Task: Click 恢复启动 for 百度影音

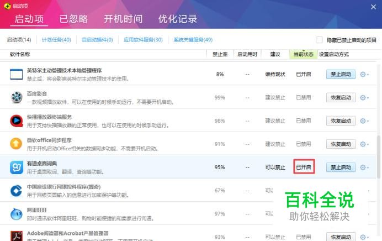Action: point(341,98)
